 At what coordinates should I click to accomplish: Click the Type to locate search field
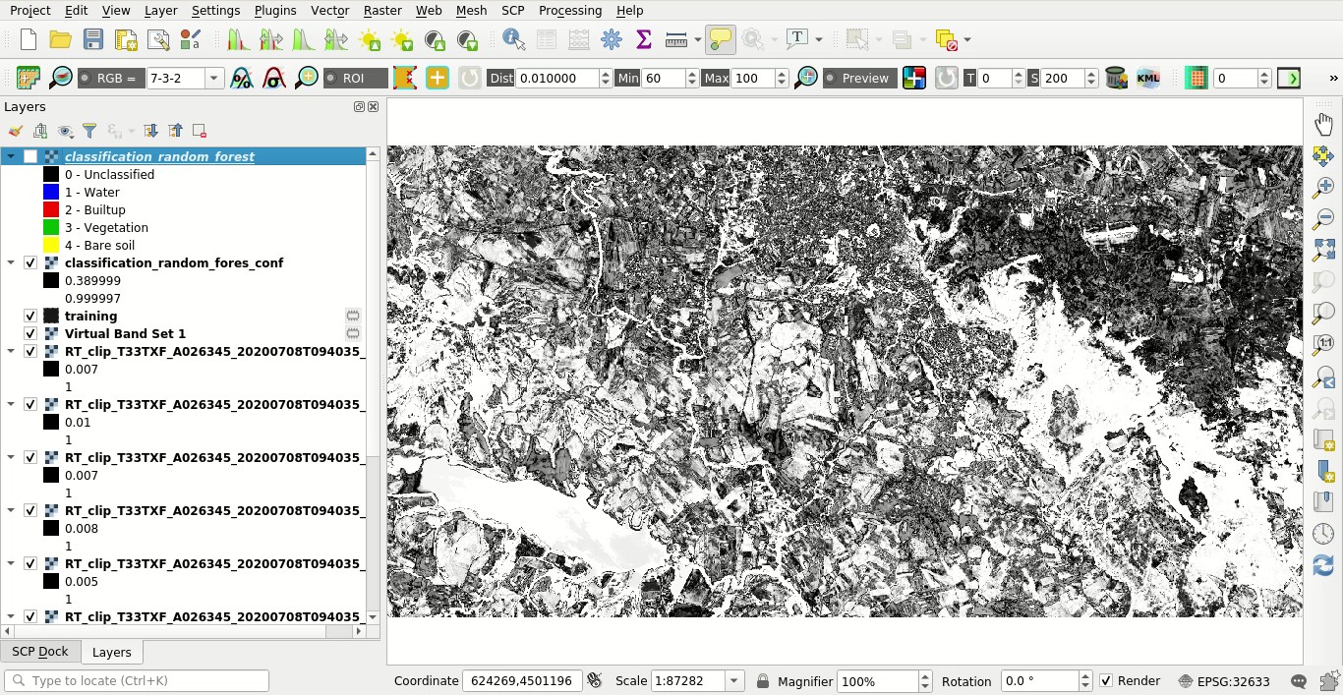tap(136, 680)
